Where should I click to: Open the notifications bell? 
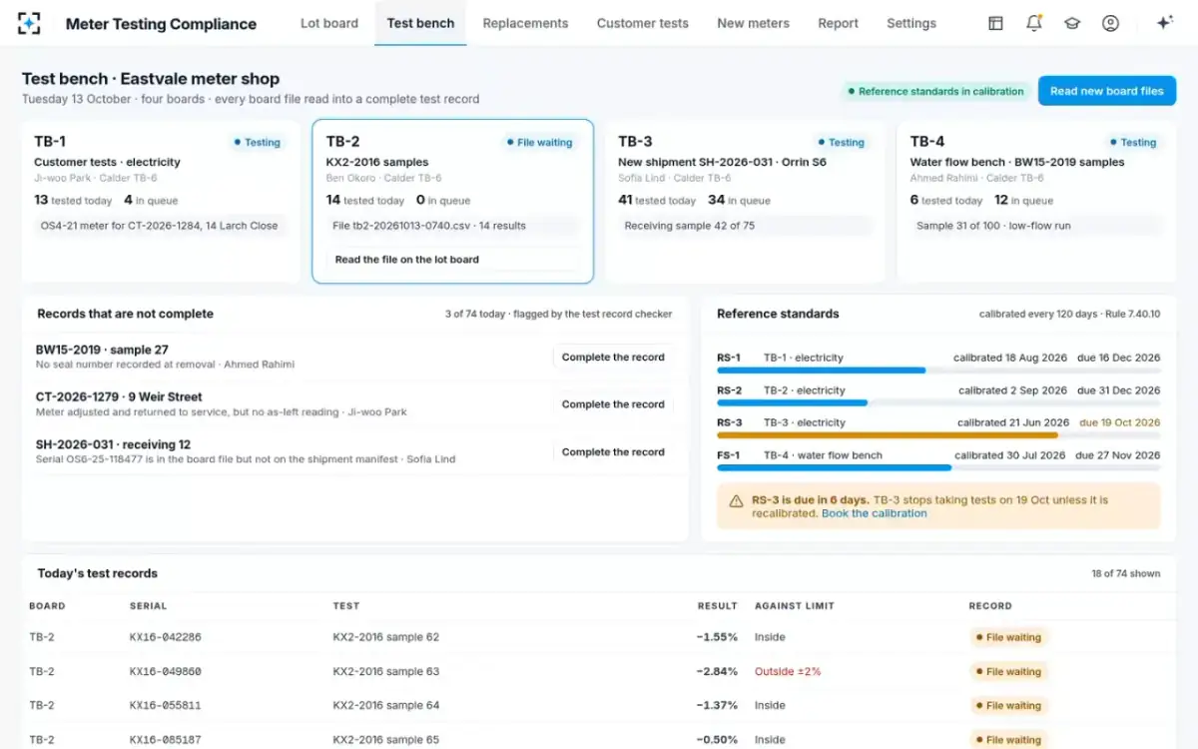coord(1034,23)
